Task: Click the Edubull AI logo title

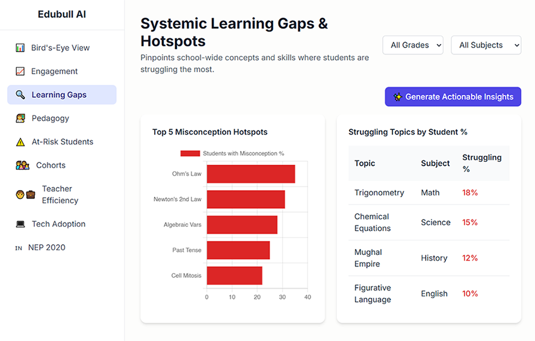Action: coord(62,14)
